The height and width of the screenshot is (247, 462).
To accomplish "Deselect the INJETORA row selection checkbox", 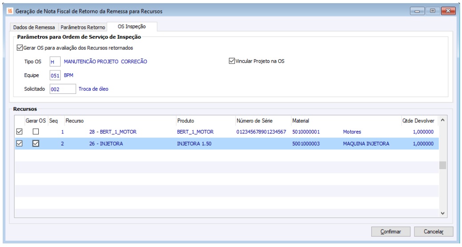I will (19, 144).
